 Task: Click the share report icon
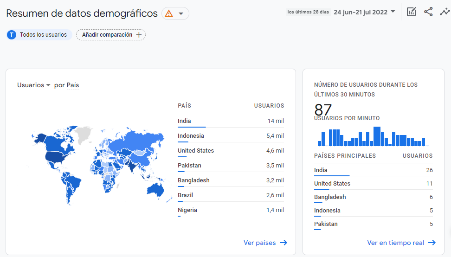[x=428, y=12]
